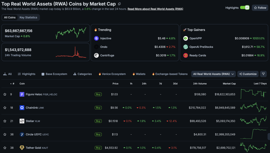Open the Tether Gold 7-day chart

coord(253,147)
